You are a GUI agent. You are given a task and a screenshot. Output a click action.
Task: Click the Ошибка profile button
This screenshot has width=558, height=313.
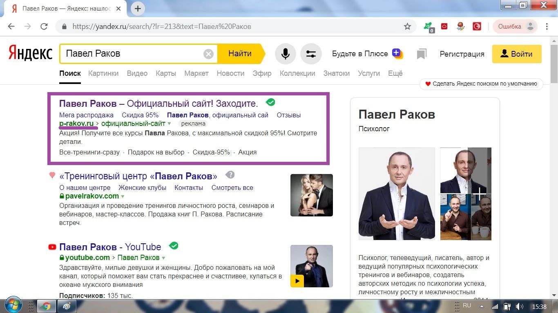(x=515, y=26)
